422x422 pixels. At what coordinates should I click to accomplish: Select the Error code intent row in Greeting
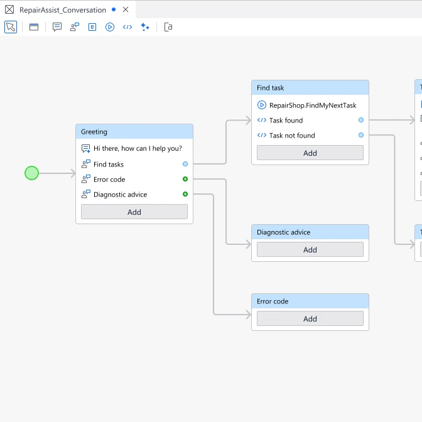pos(134,179)
